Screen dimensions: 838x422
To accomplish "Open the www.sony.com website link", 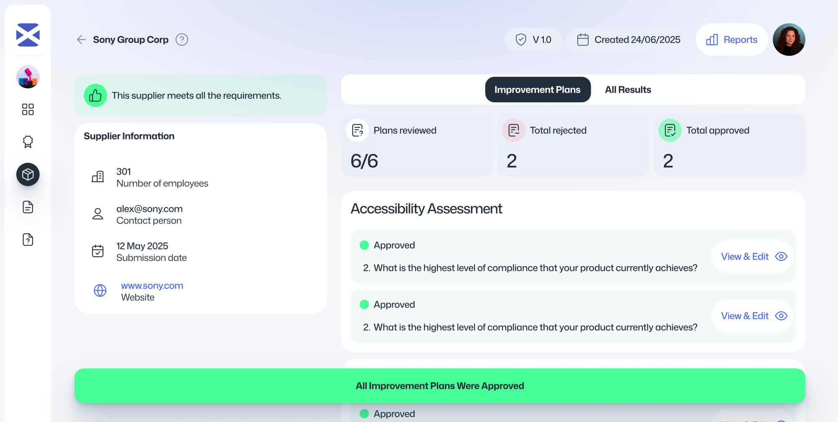I will pyautogui.click(x=152, y=286).
